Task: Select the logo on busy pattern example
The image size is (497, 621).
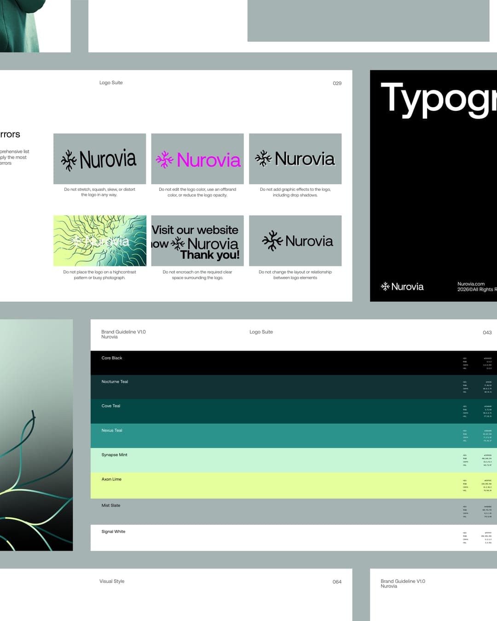Action: click(x=100, y=241)
